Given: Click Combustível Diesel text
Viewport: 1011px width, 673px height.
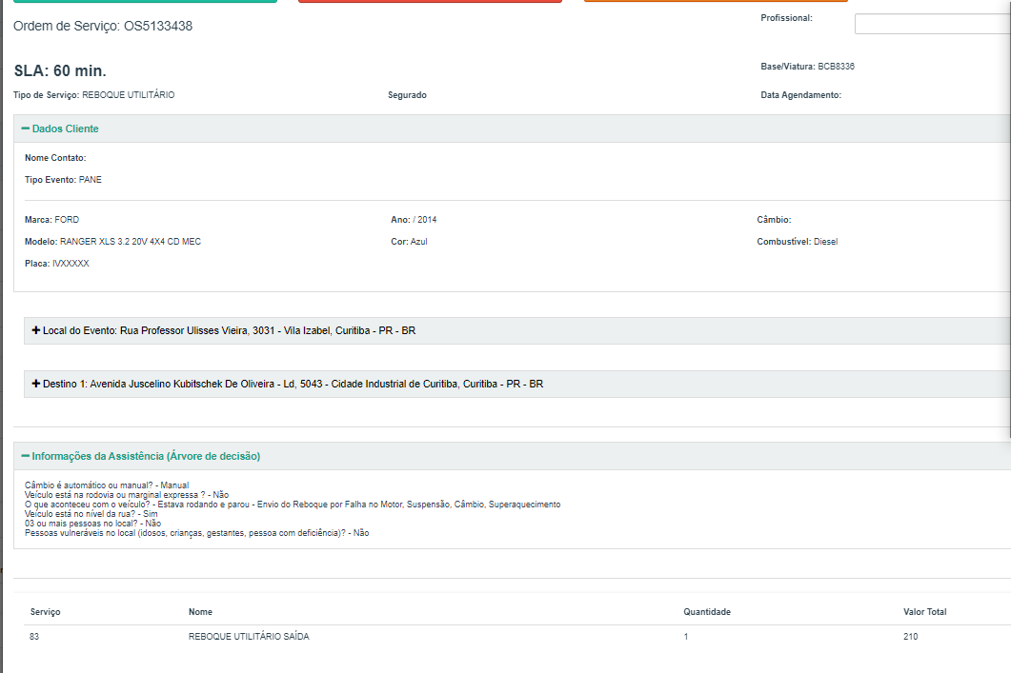Looking at the screenshot, I should pos(797,242).
